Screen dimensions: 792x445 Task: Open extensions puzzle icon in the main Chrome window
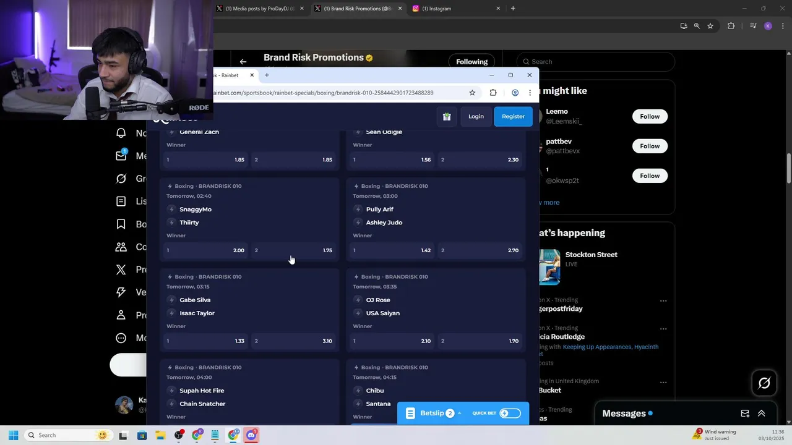[x=731, y=26]
